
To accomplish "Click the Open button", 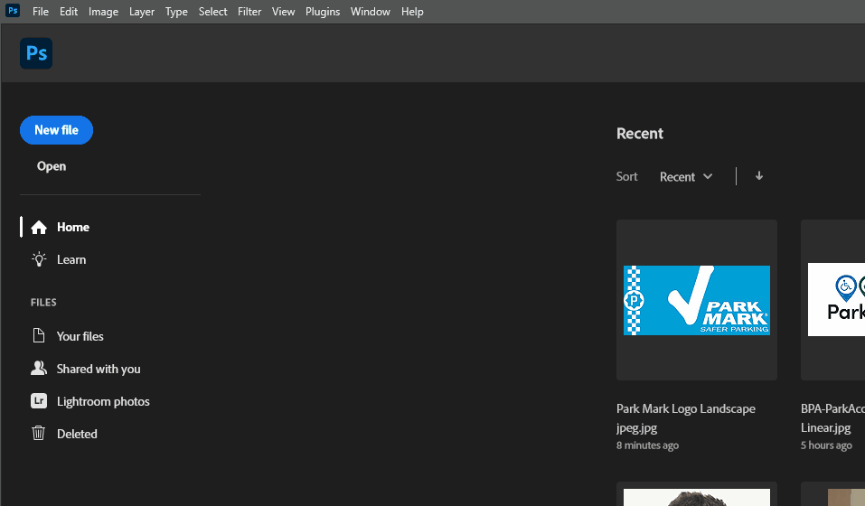I will coord(52,166).
